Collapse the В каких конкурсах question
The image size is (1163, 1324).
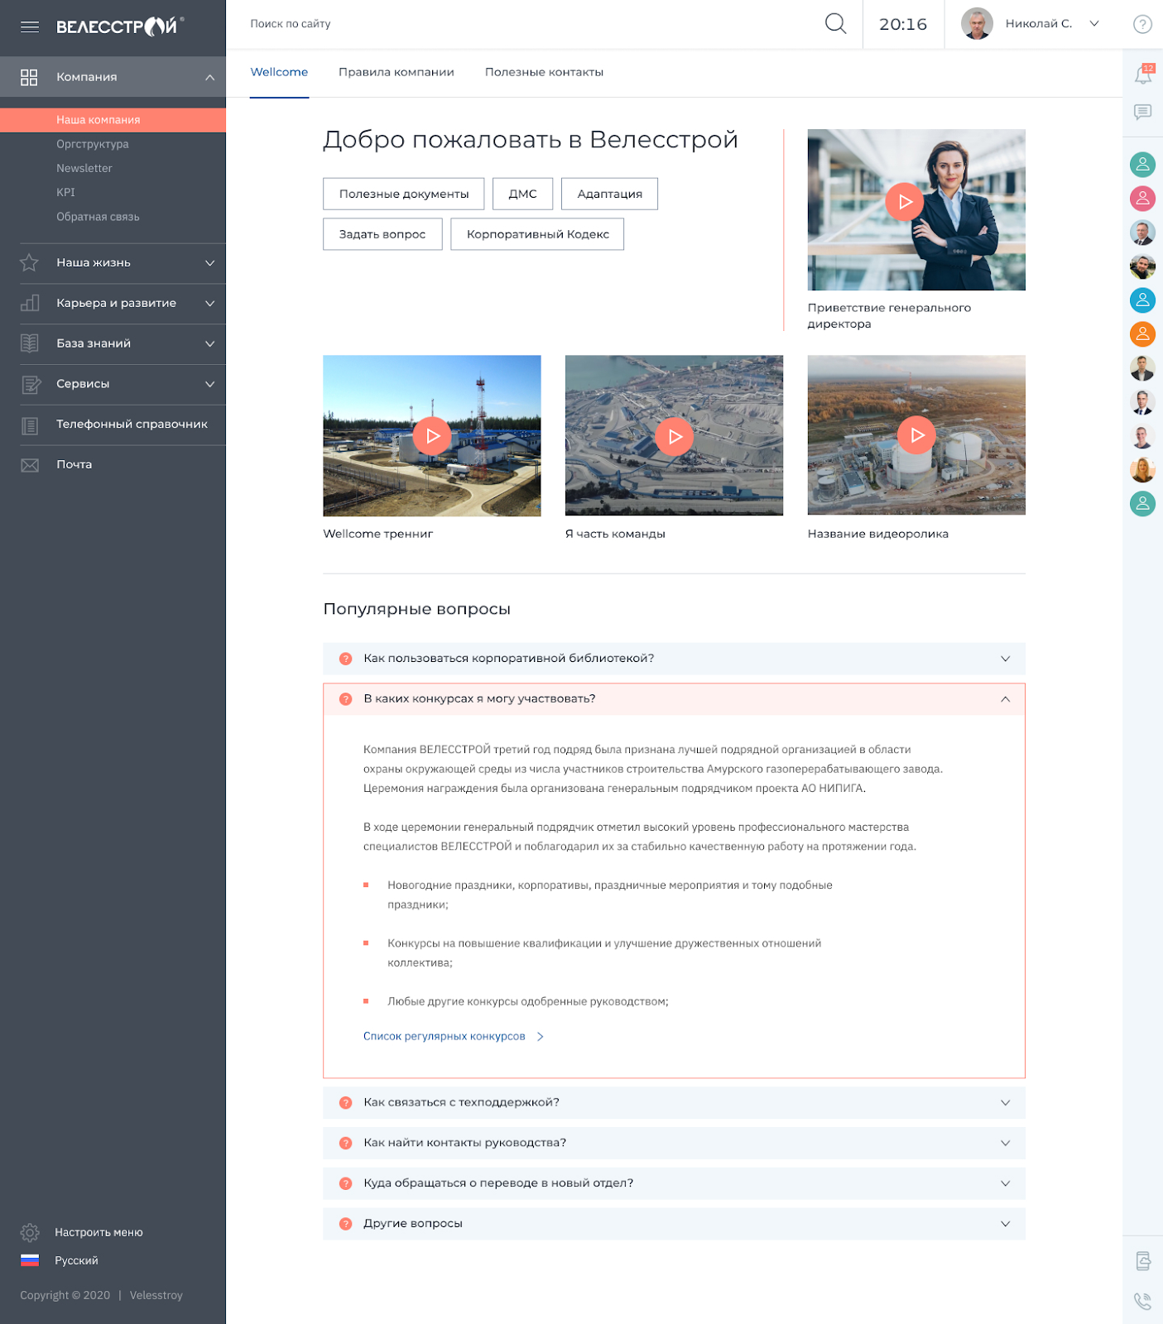click(1005, 699)
